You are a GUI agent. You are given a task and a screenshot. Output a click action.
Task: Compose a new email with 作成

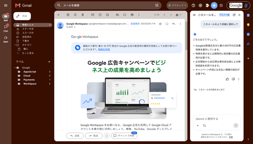[x=22, y=16]
